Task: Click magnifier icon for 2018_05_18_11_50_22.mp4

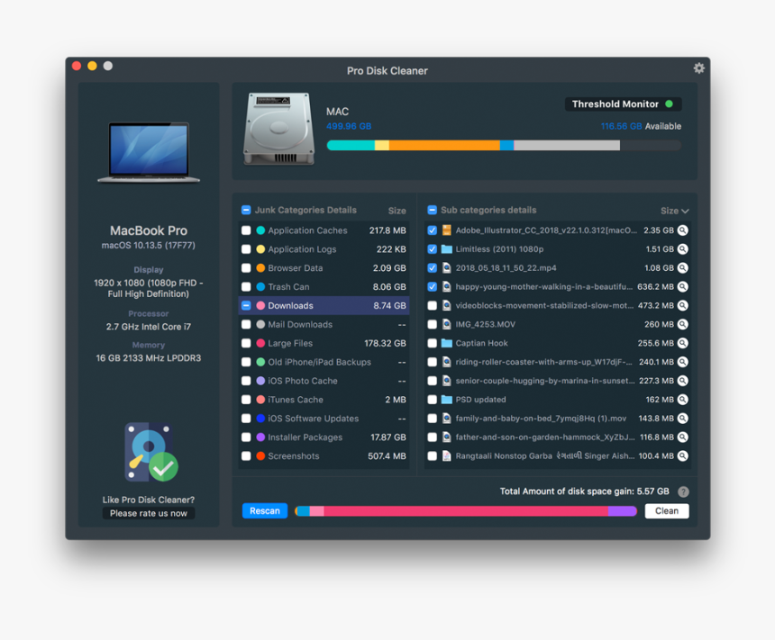Action: 682,267
